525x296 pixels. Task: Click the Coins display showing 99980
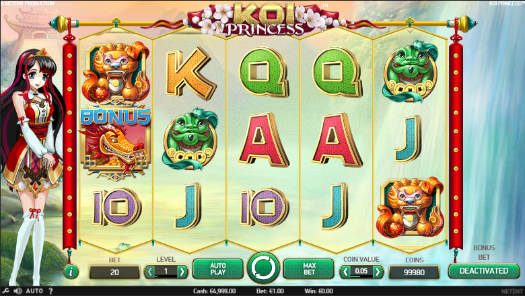(414, 272)
